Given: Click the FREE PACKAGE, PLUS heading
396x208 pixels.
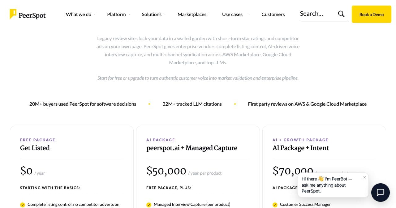Looking at the screenshot, I should (169, 188).
